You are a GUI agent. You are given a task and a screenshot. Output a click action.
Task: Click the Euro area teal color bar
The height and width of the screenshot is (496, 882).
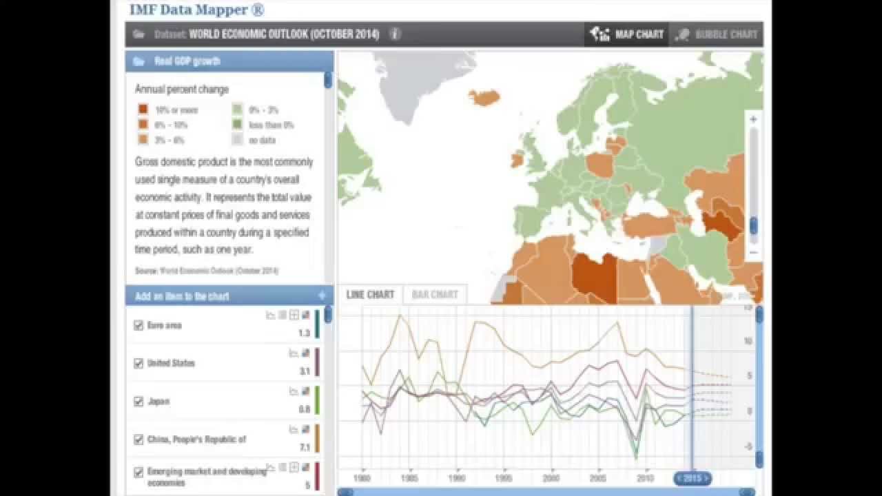[x=317, y=324]
